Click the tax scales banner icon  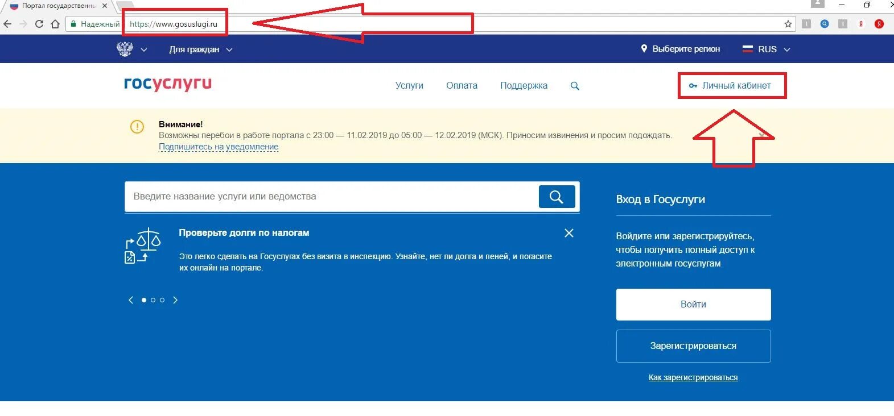coord(143,246)
